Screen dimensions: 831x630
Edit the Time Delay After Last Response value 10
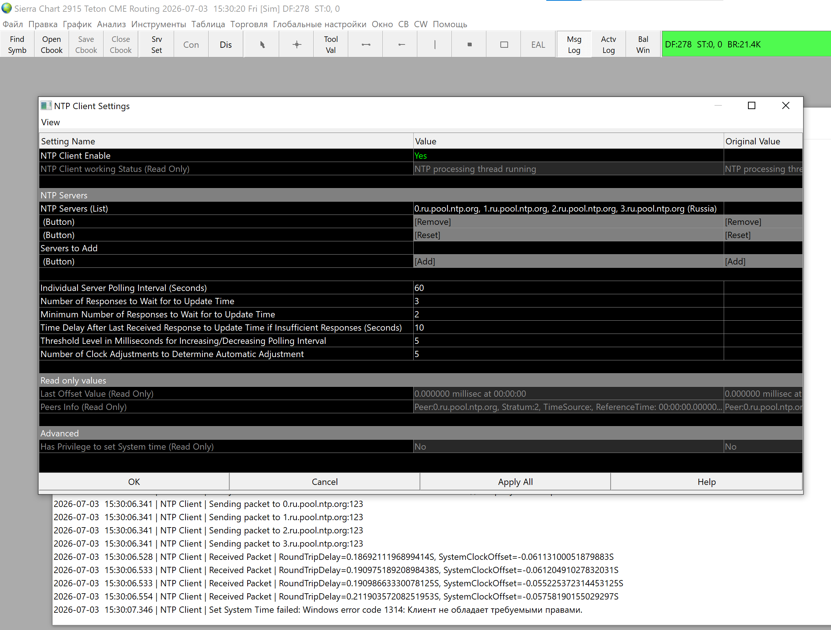(568, 327)
